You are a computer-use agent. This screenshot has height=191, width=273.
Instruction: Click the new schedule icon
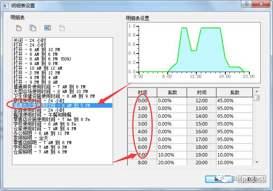pos(19,28)
